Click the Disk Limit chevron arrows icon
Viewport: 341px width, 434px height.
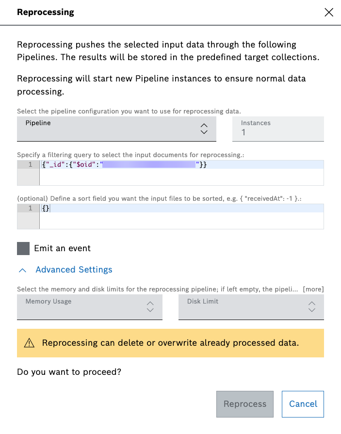312,306
